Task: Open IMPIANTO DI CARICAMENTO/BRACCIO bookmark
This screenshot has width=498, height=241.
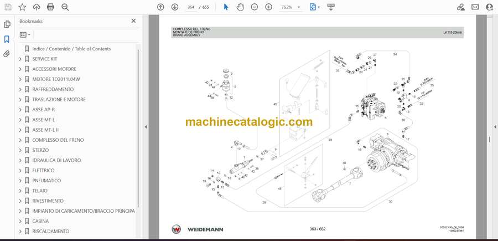Action: click(x=84, y=211)
